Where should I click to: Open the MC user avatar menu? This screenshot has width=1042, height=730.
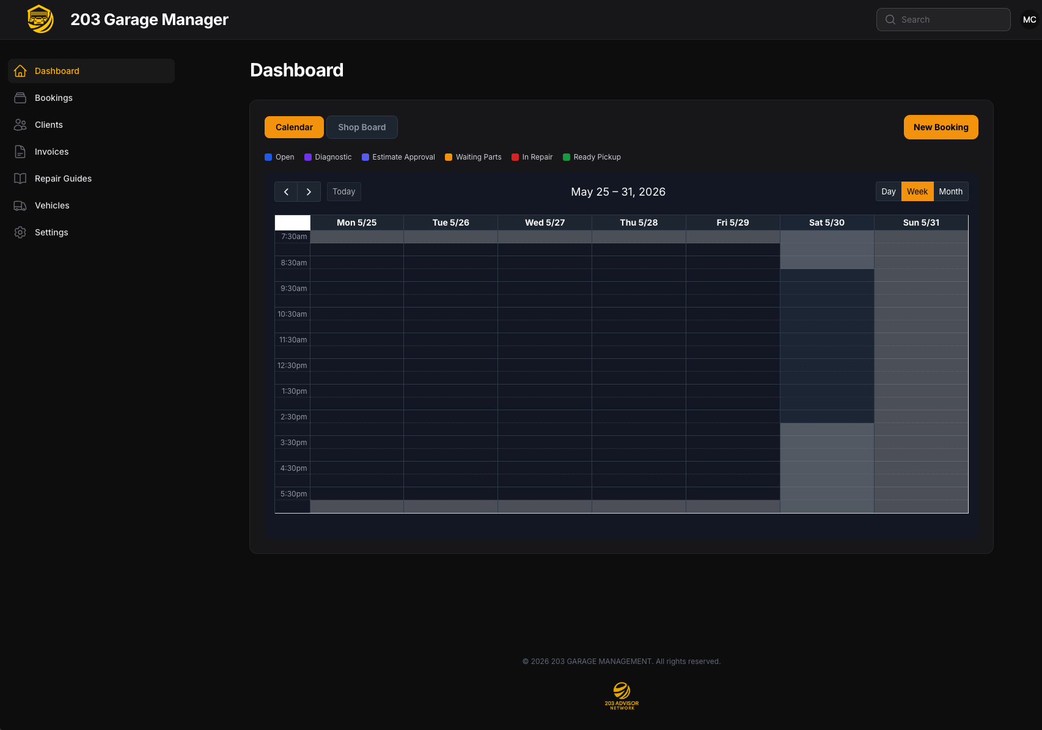point(1029,20)
